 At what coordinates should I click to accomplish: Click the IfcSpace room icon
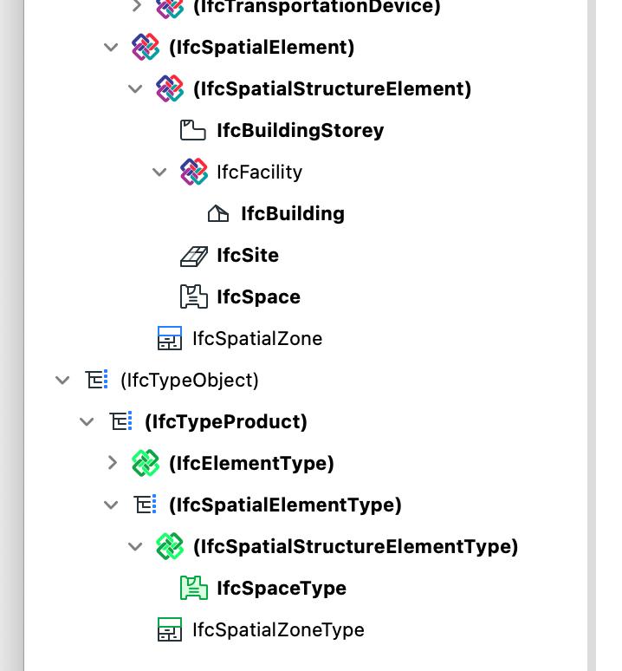(x=194, y=296)
